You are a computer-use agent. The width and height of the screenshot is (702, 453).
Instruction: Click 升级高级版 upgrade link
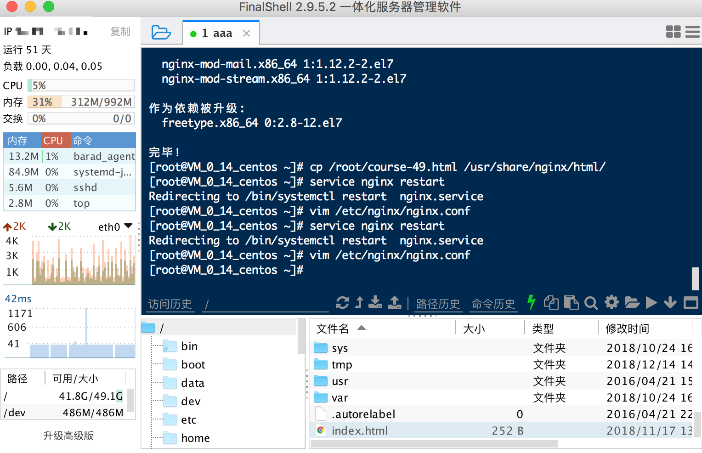point(68,436)
